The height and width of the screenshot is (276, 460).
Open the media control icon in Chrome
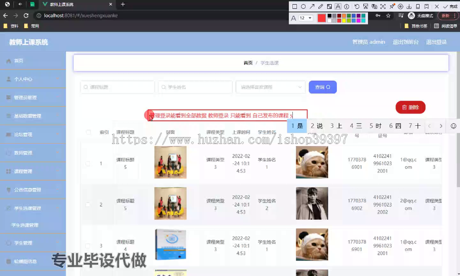(x=401, y=15)
